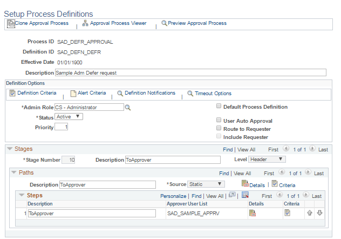341x239 pixels.
Task: Open the Status dropdown
Action: click(x=69, y=117)
